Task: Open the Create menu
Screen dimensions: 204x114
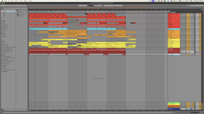Action: coord(16,1)
